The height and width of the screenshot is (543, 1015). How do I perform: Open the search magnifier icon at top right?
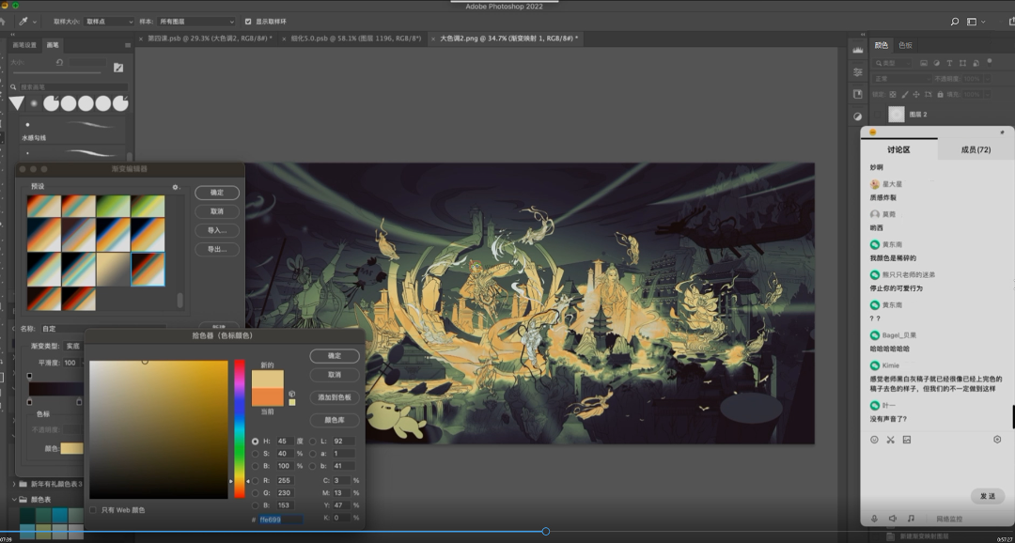954,22
